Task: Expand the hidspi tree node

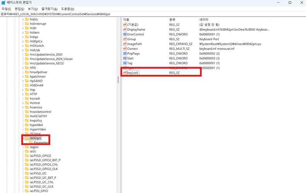Action: click(23, 37)
